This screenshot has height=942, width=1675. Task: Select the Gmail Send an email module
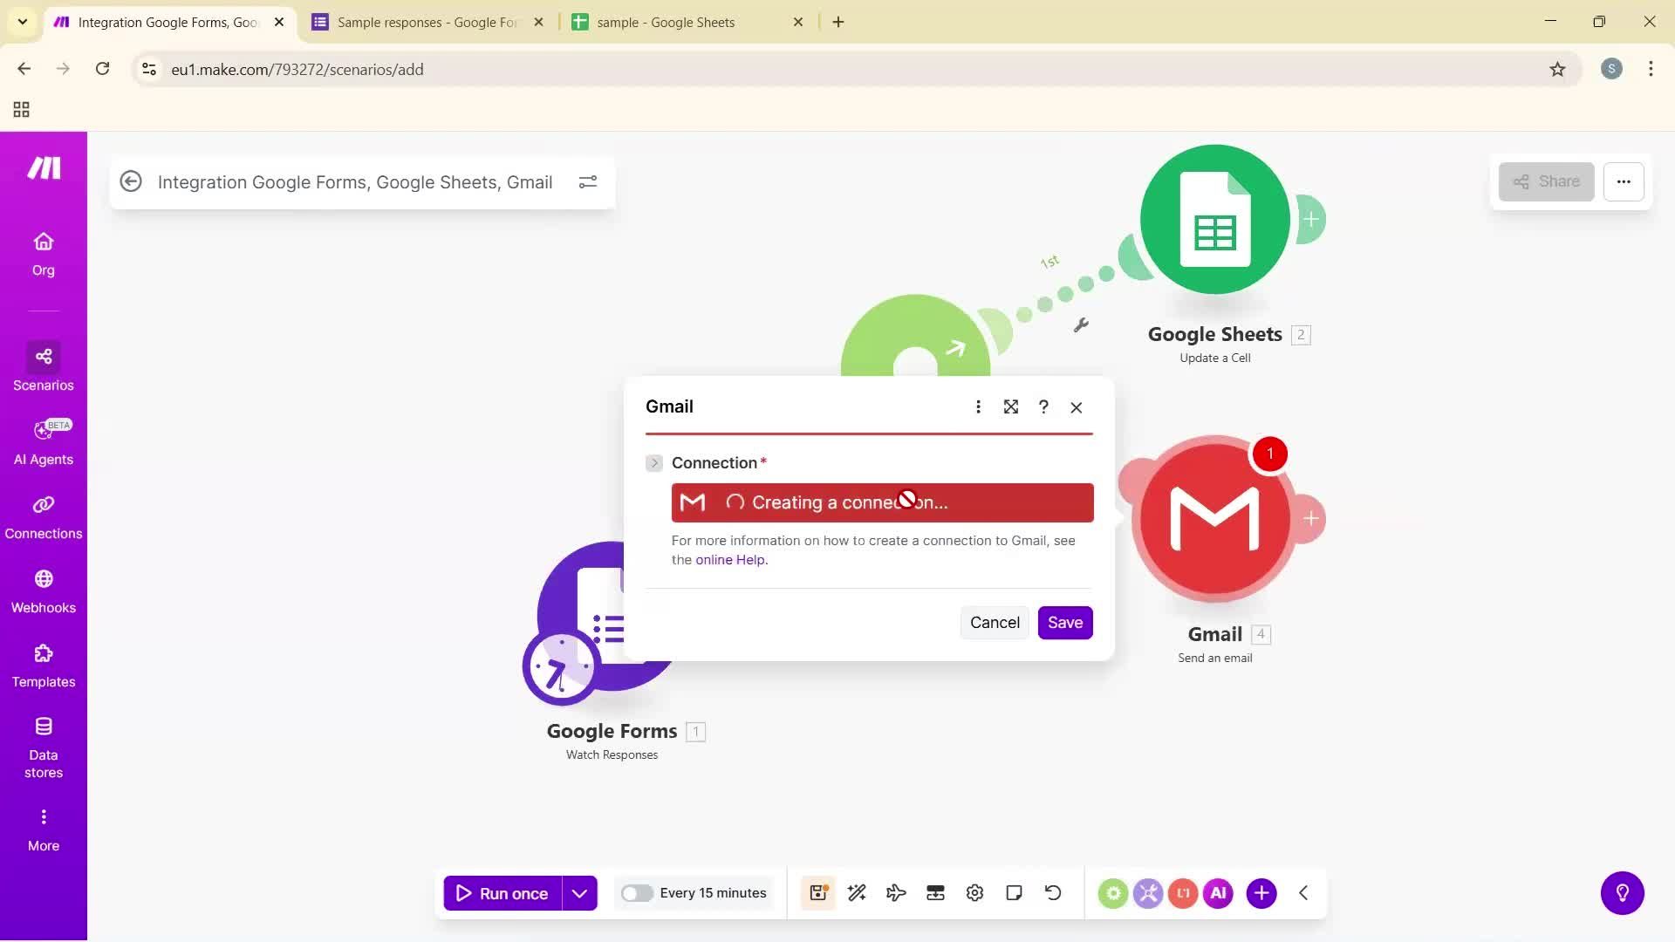[1214, 519]
